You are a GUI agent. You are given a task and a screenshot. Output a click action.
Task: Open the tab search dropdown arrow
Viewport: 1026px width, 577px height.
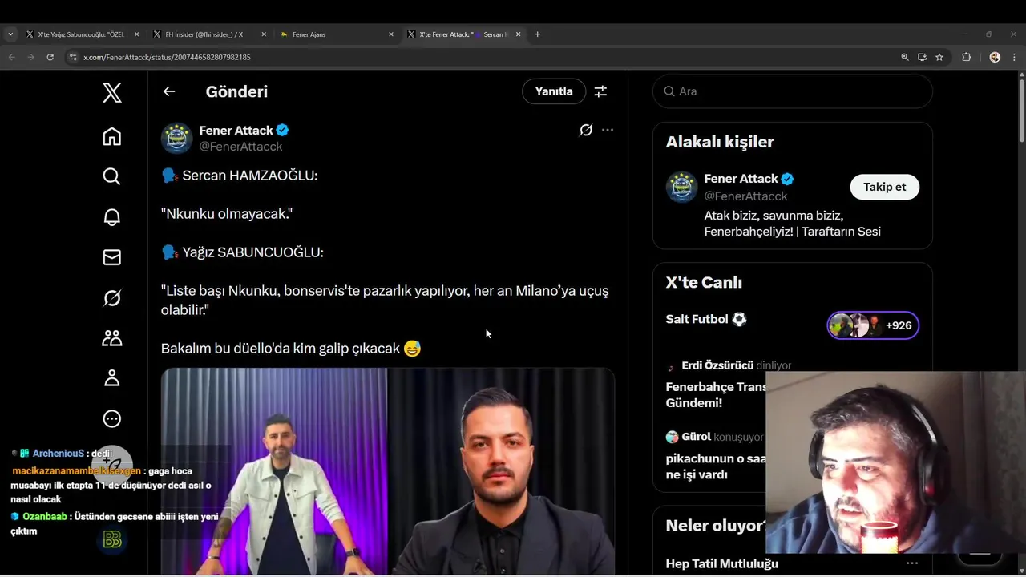coord(10,34)
